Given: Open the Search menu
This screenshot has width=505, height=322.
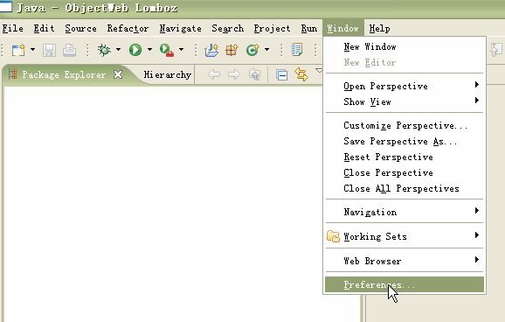Looking at the screenshot, I should (228, 28).
